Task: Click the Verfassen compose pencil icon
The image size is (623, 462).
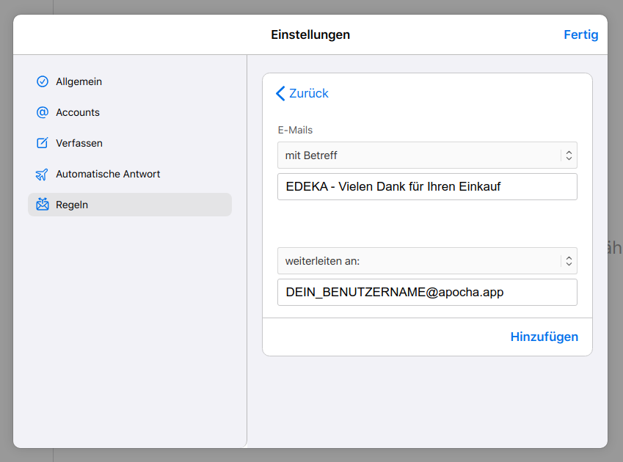Action: tap(43, 143)
